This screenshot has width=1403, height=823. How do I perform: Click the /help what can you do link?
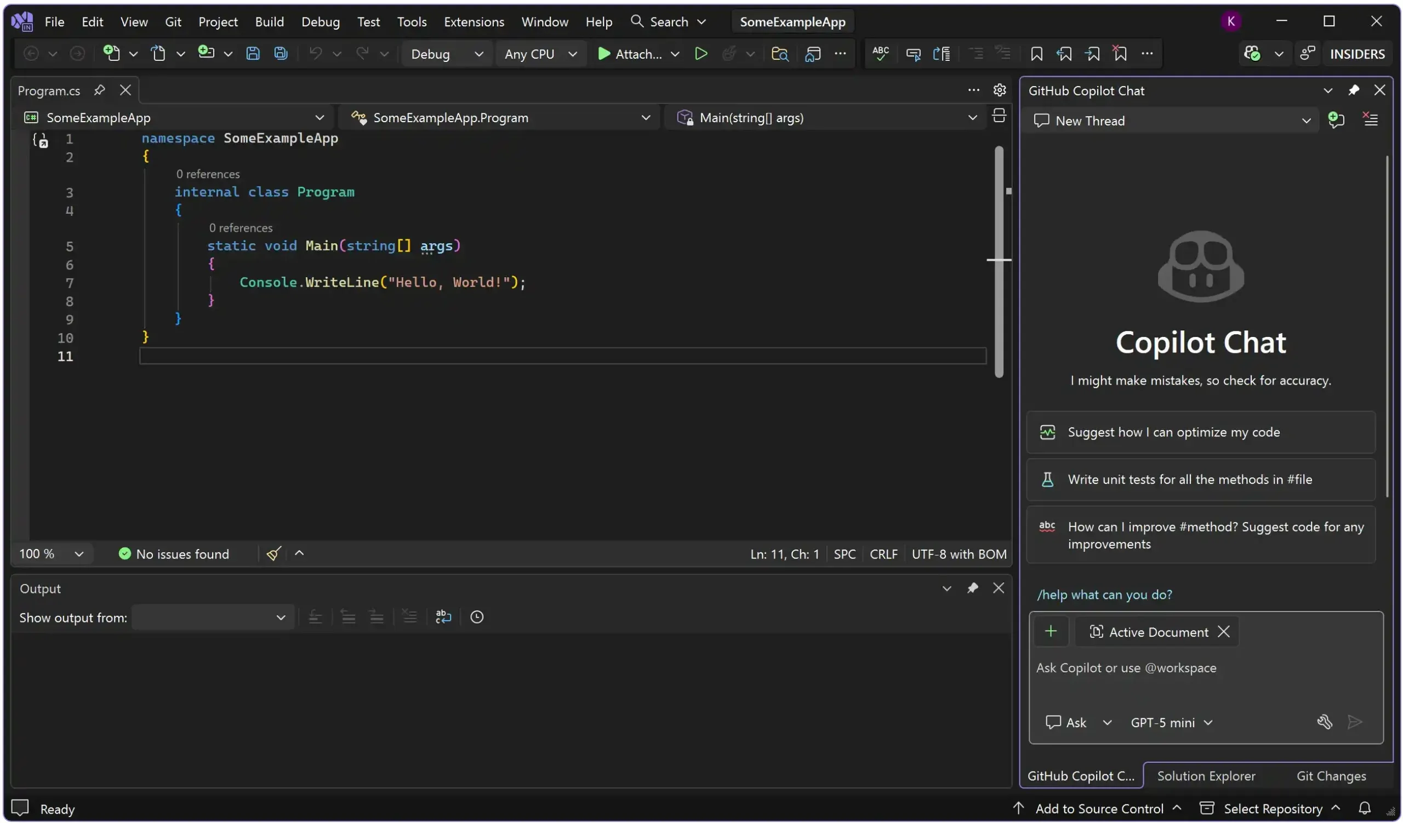[x=1104, y=595]
